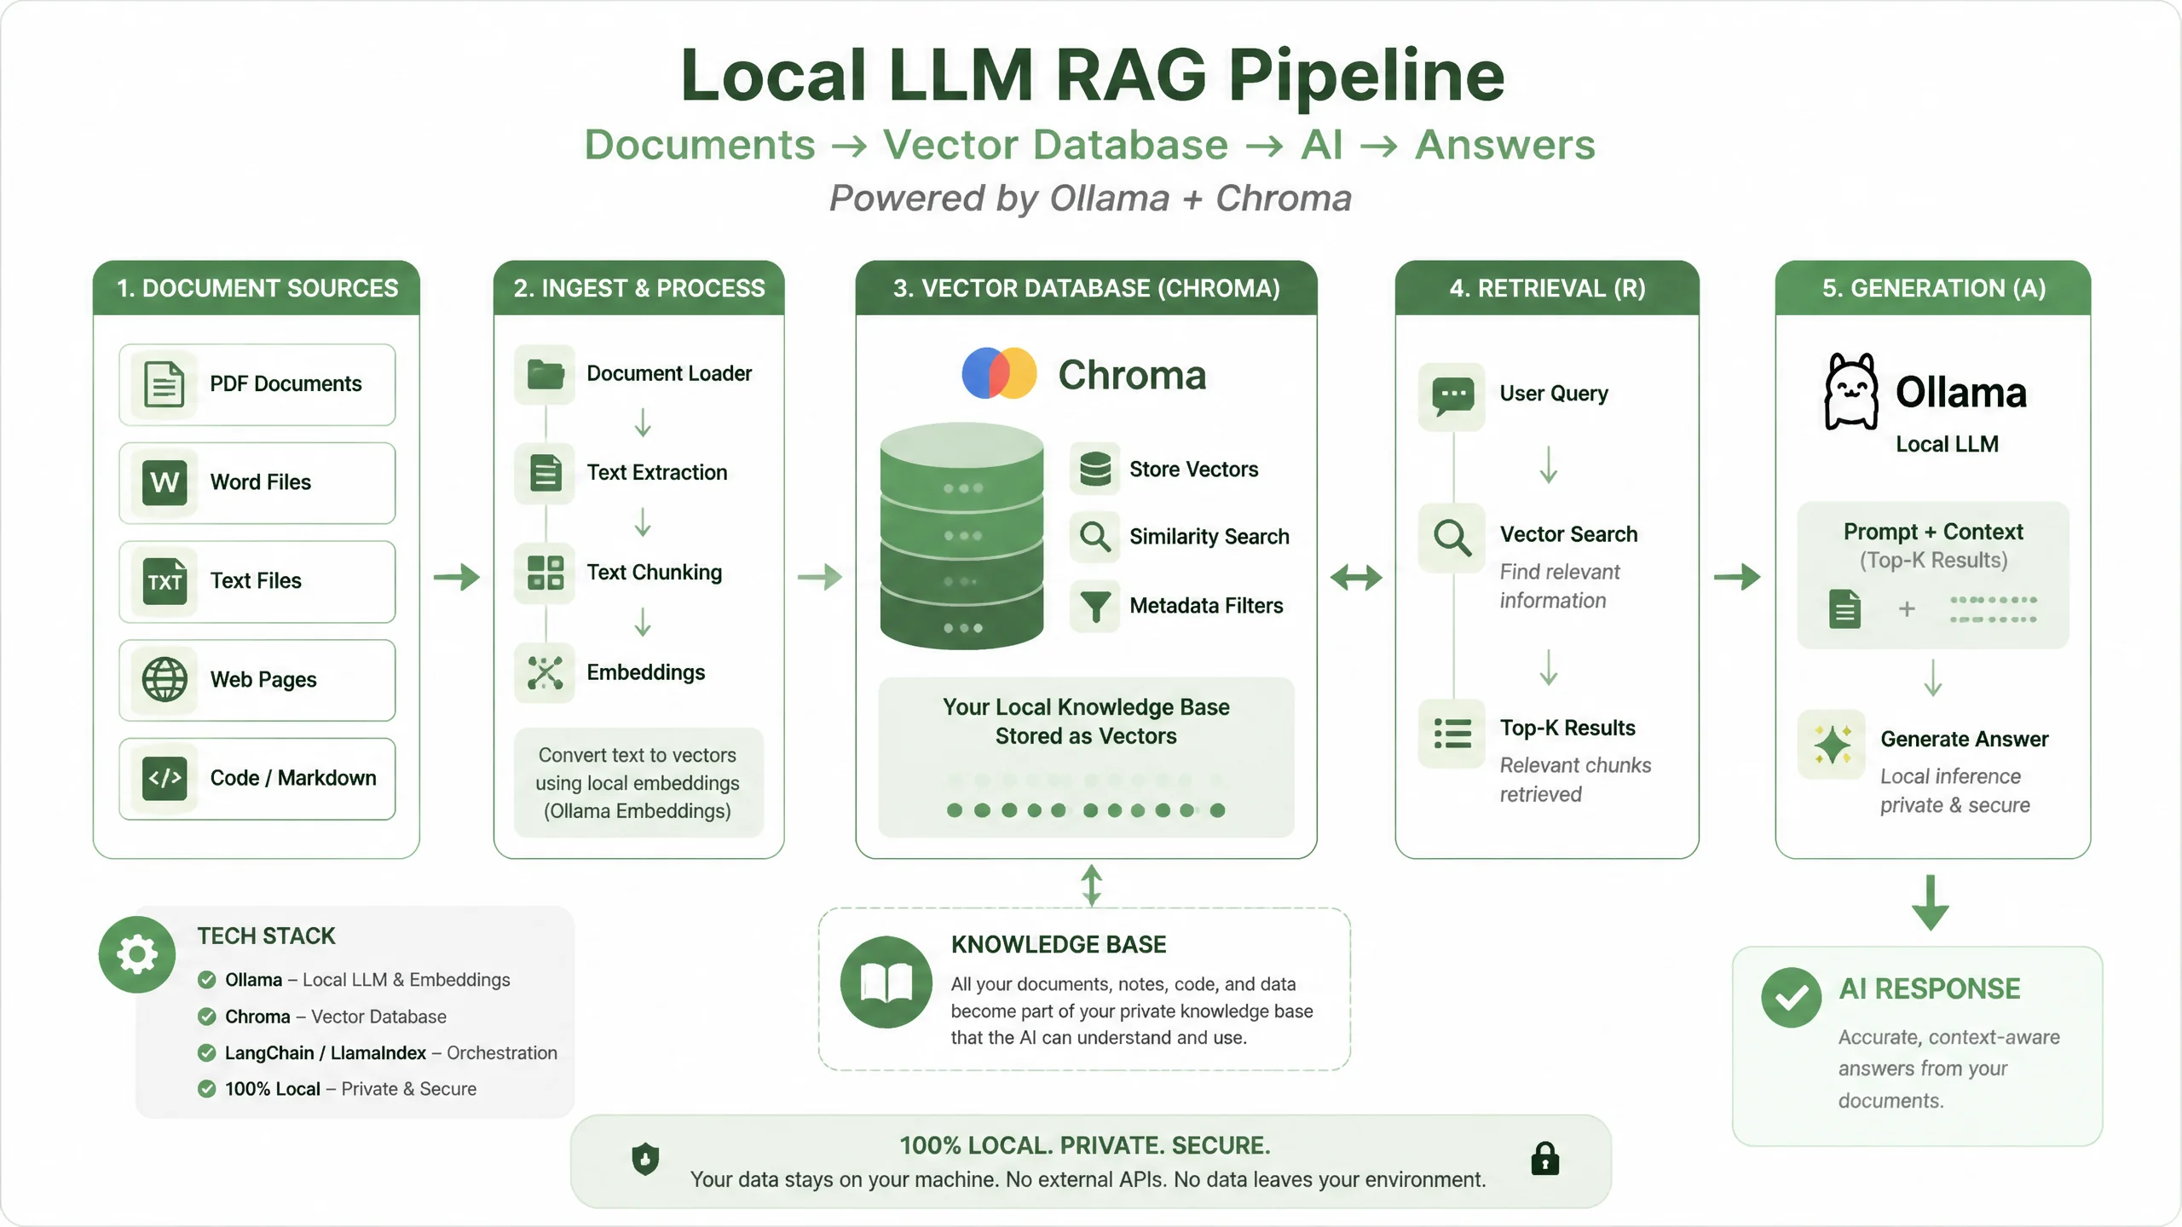
Task: Click the document icon in Prompt + Context box
Action: pos(1844,609)
